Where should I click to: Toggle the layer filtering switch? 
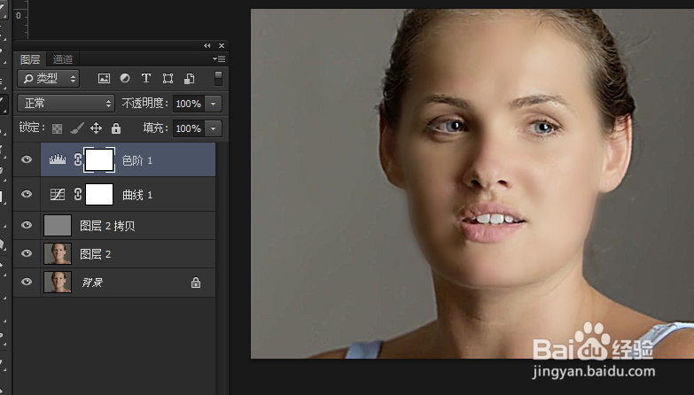pyautogui.click(x=218, y=79)
